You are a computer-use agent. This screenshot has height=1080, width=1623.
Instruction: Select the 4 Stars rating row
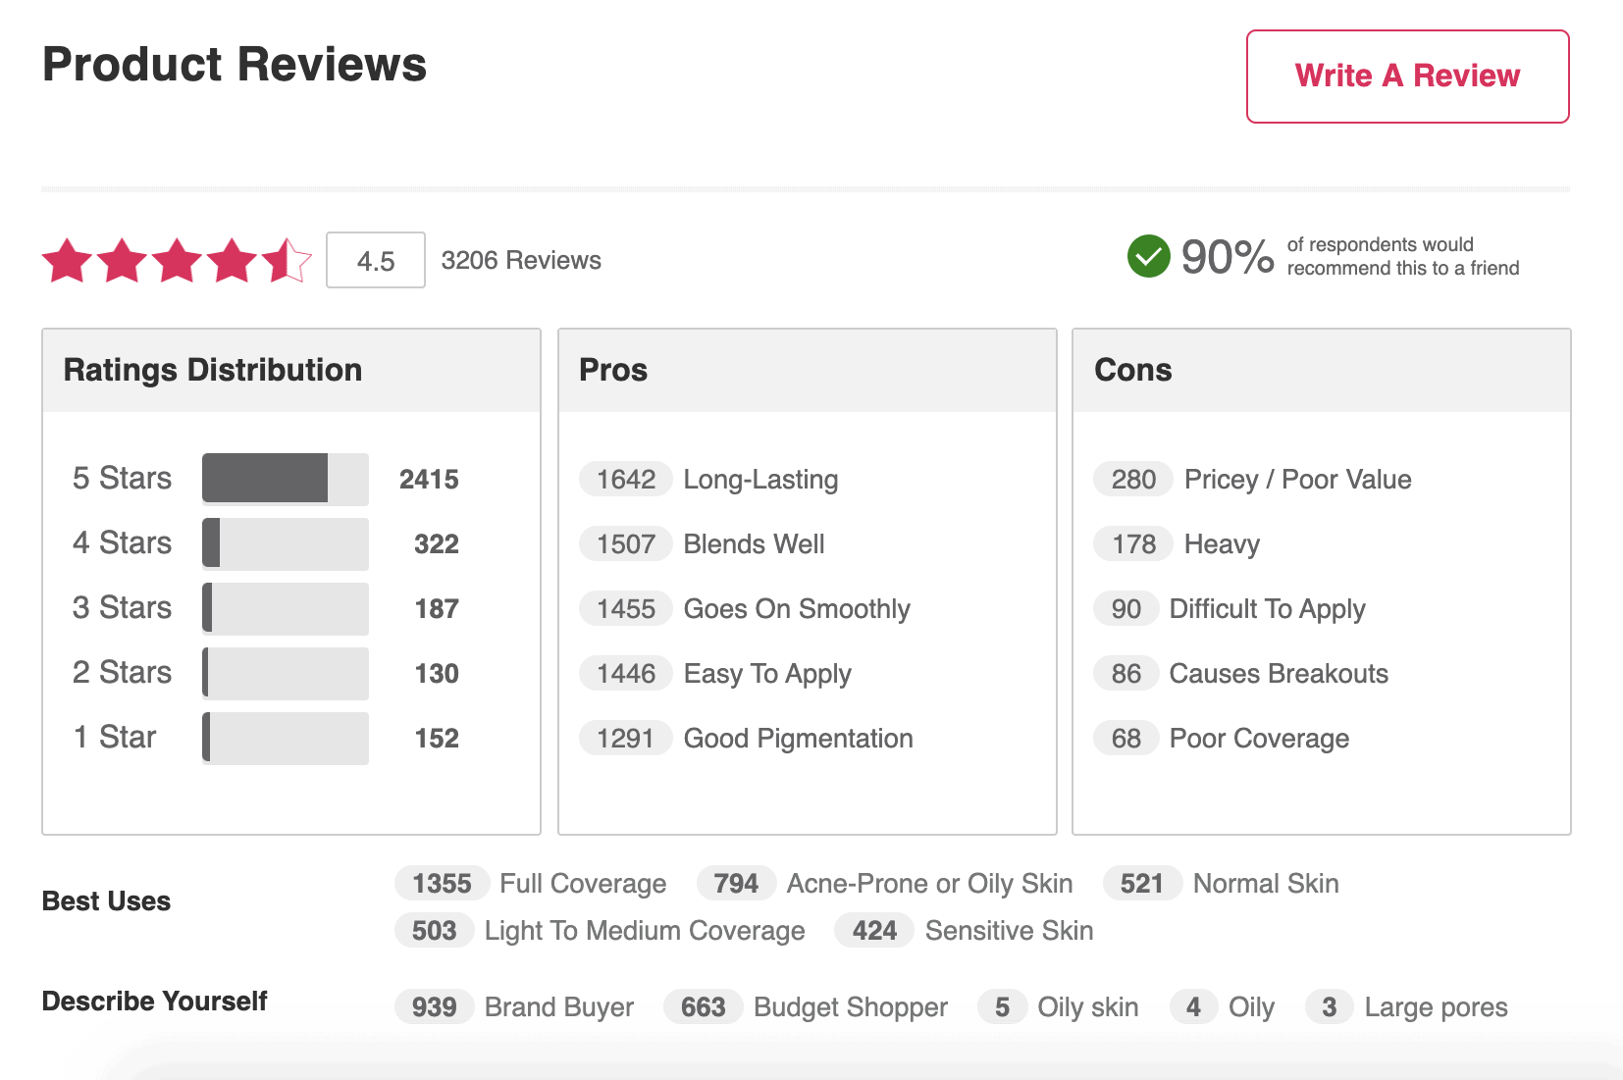pos(285,543)
